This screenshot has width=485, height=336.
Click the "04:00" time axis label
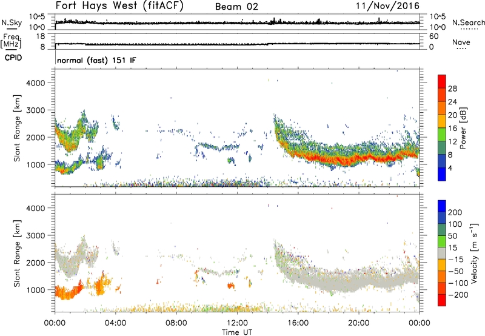(x=116, y=323)
